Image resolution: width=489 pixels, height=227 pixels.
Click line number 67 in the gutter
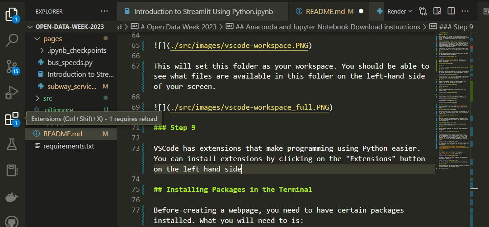[136, 66]
